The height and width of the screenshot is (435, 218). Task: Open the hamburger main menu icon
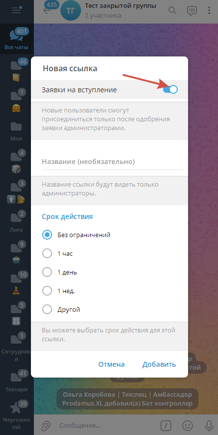point(16,10)
